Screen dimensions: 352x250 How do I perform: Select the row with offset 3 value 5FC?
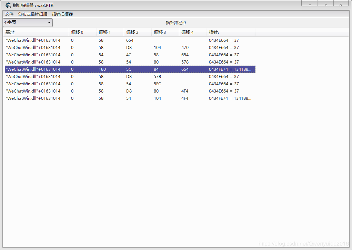click(x=130, y=84)
